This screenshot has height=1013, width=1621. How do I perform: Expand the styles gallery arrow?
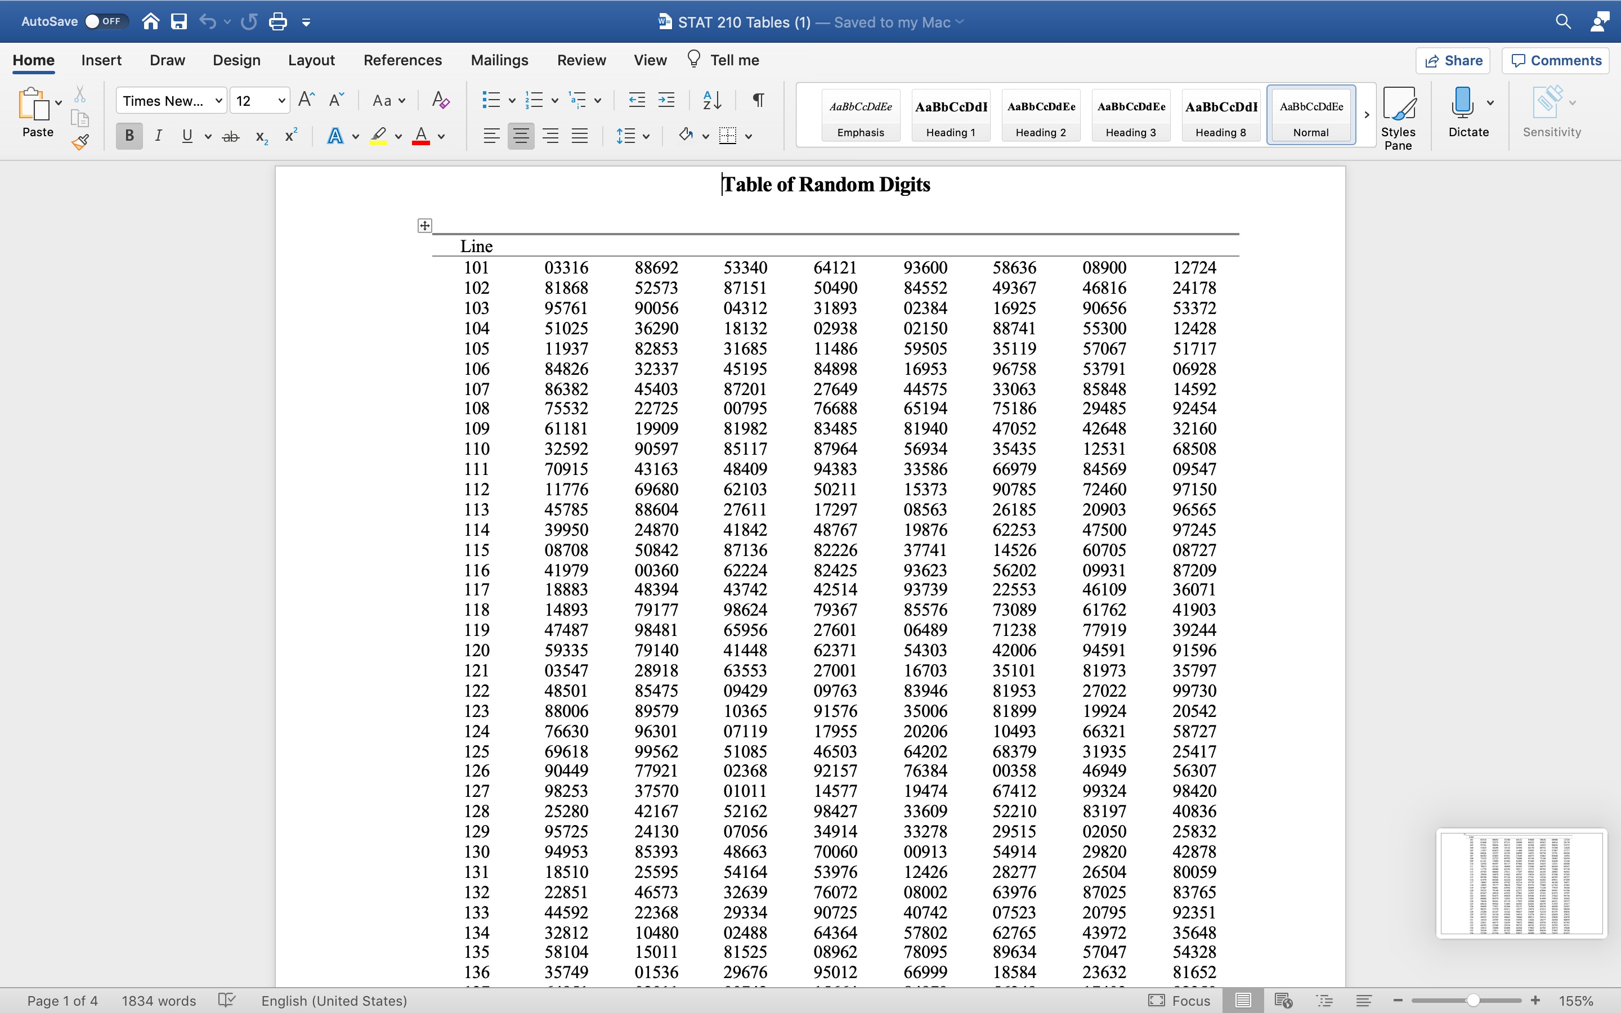click(1367, 115)
